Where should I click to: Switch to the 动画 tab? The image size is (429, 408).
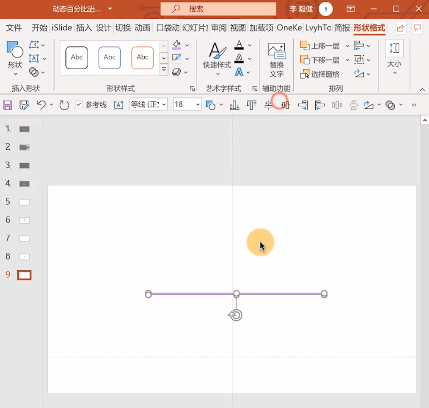142,28
